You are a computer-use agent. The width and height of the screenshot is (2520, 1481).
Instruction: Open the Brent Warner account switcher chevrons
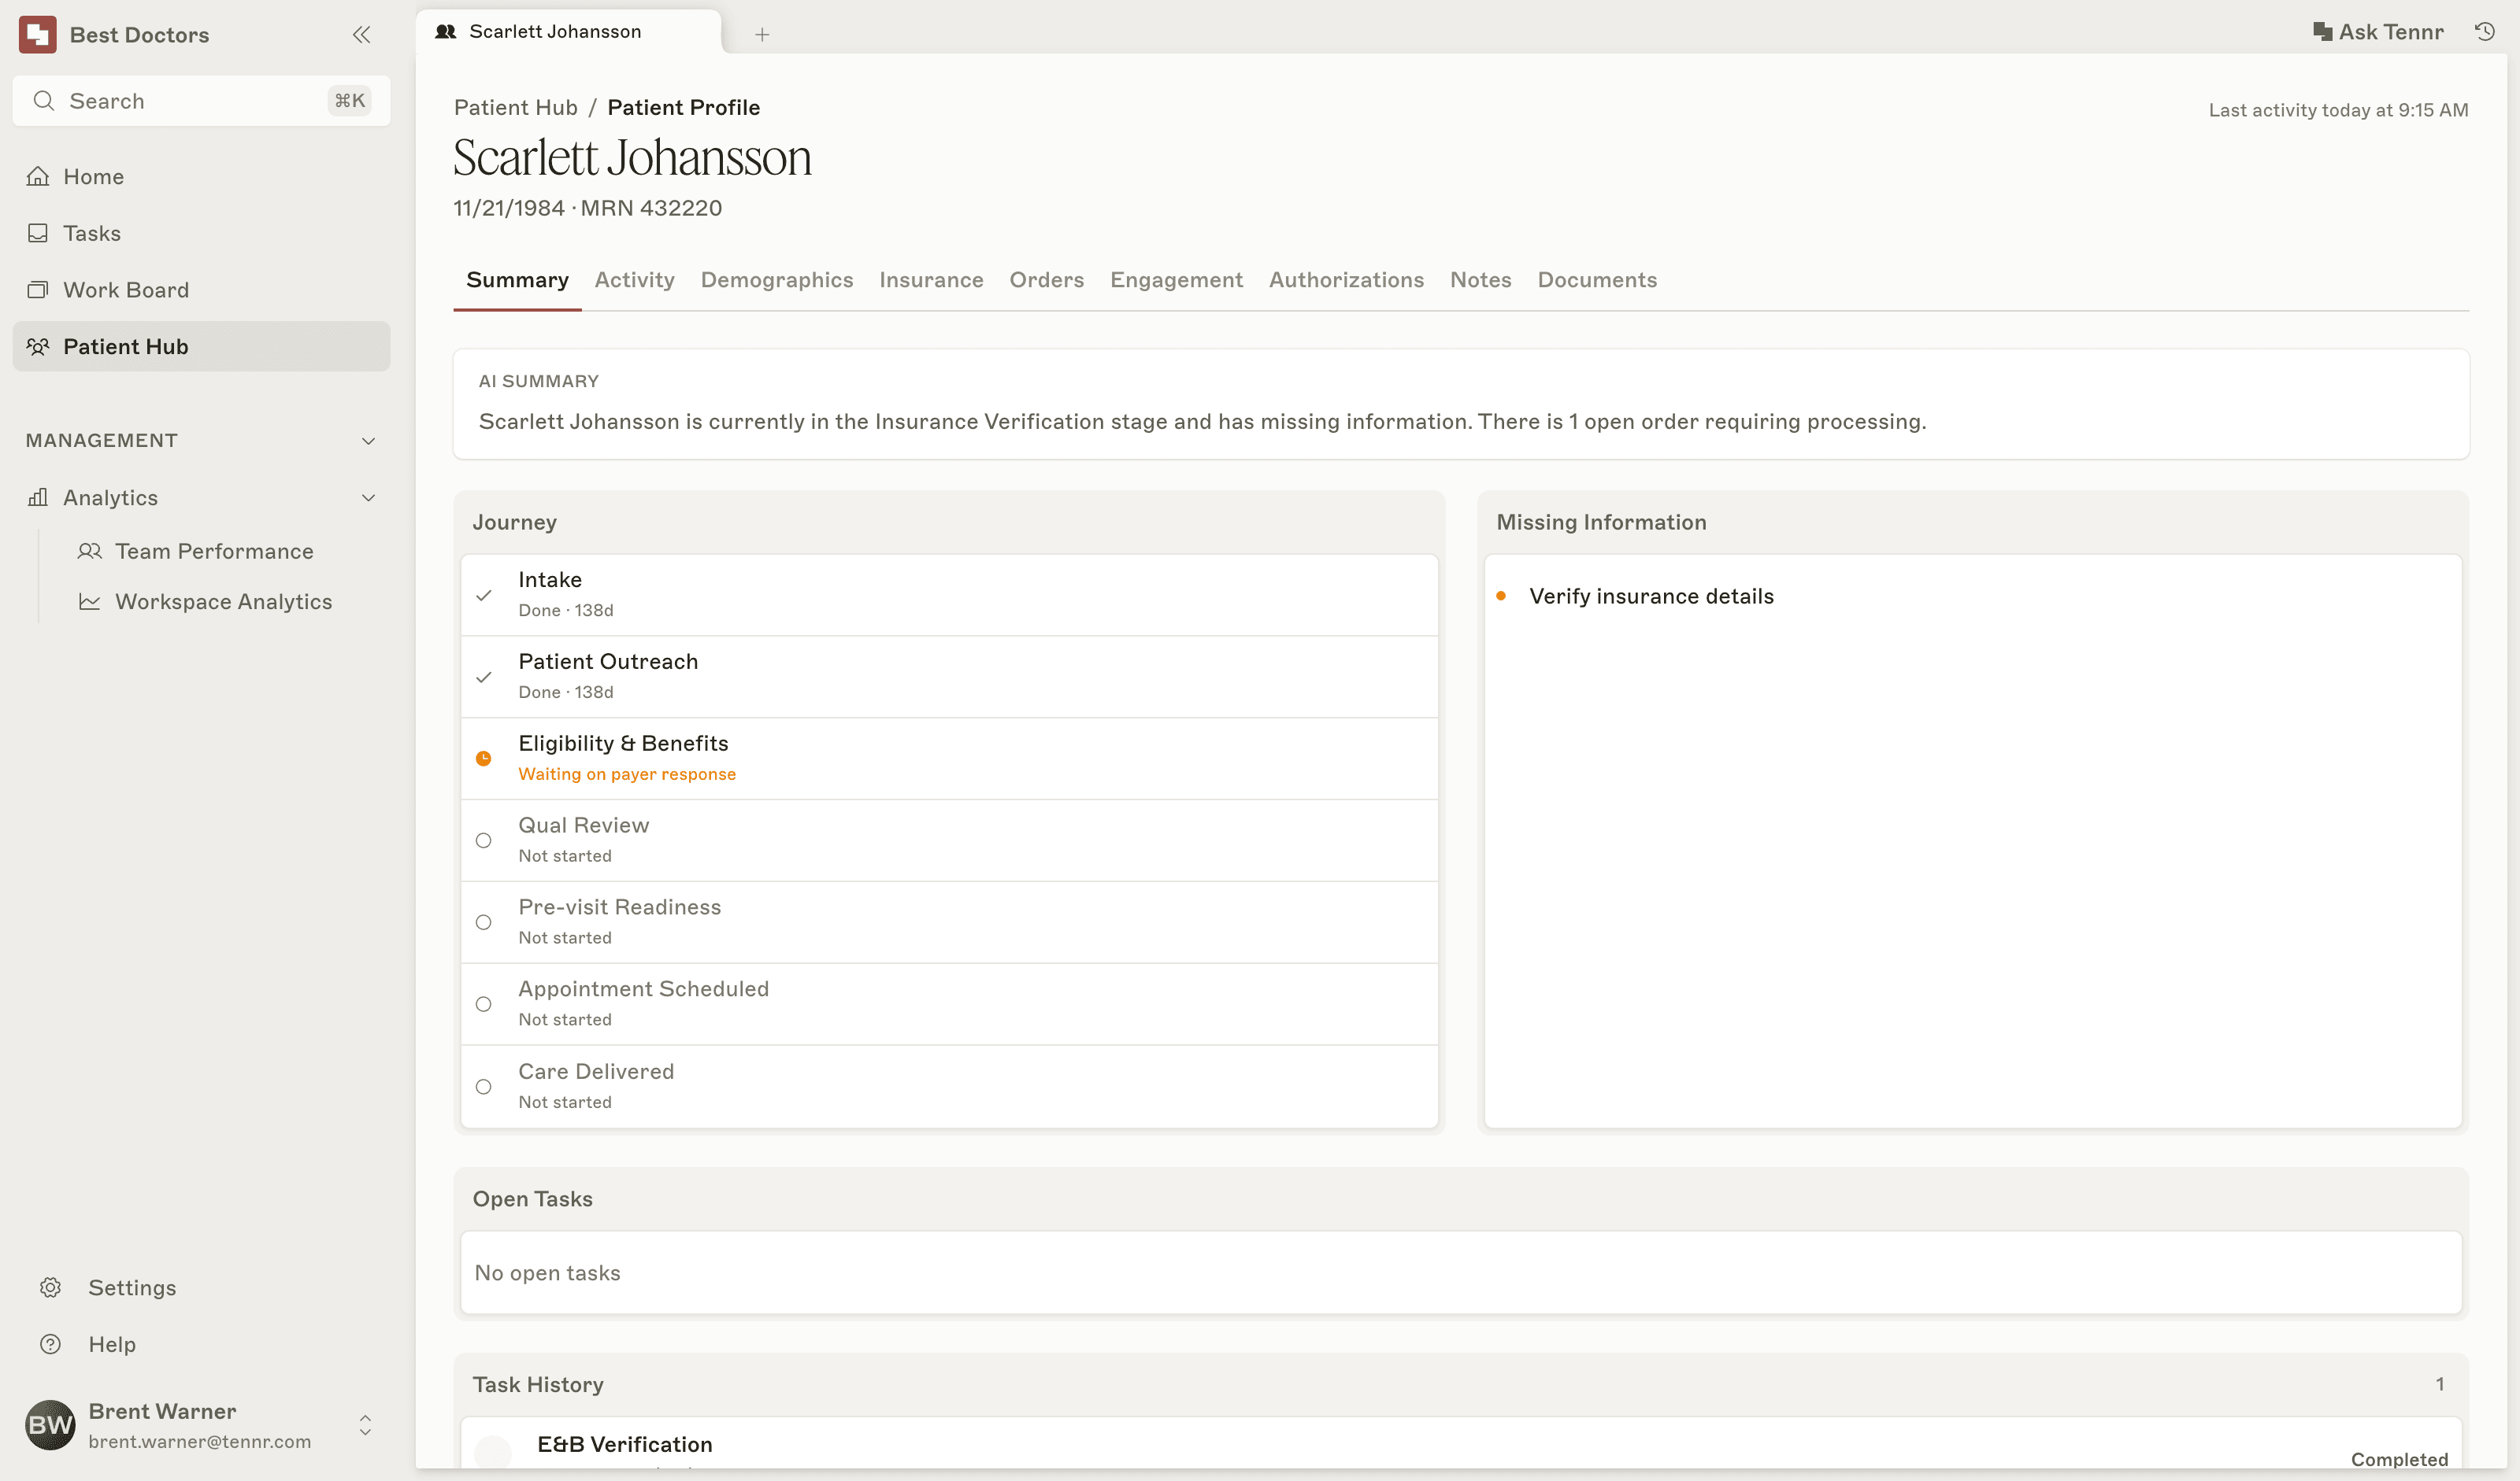click(366, 1425)
